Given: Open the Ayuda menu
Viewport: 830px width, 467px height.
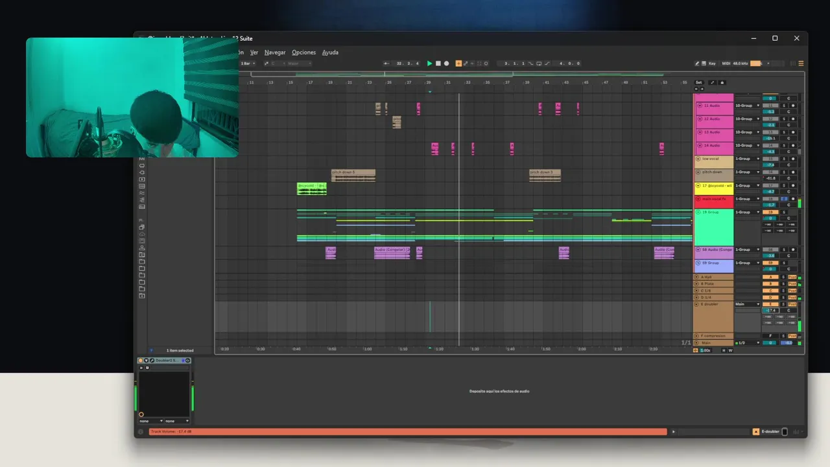Looking at the screenshot, I should (330, 53).
